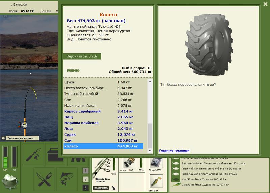Select Сом 100,997 кг in the list

(x=103, y=140)
